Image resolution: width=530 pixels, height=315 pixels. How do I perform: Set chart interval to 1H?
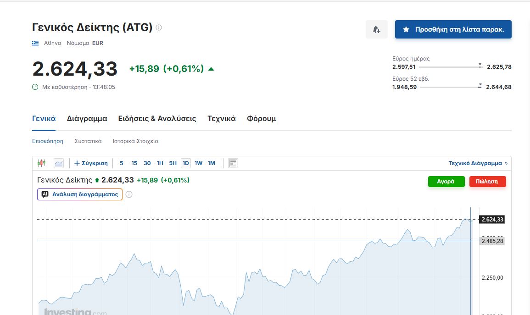pos(160,163)
